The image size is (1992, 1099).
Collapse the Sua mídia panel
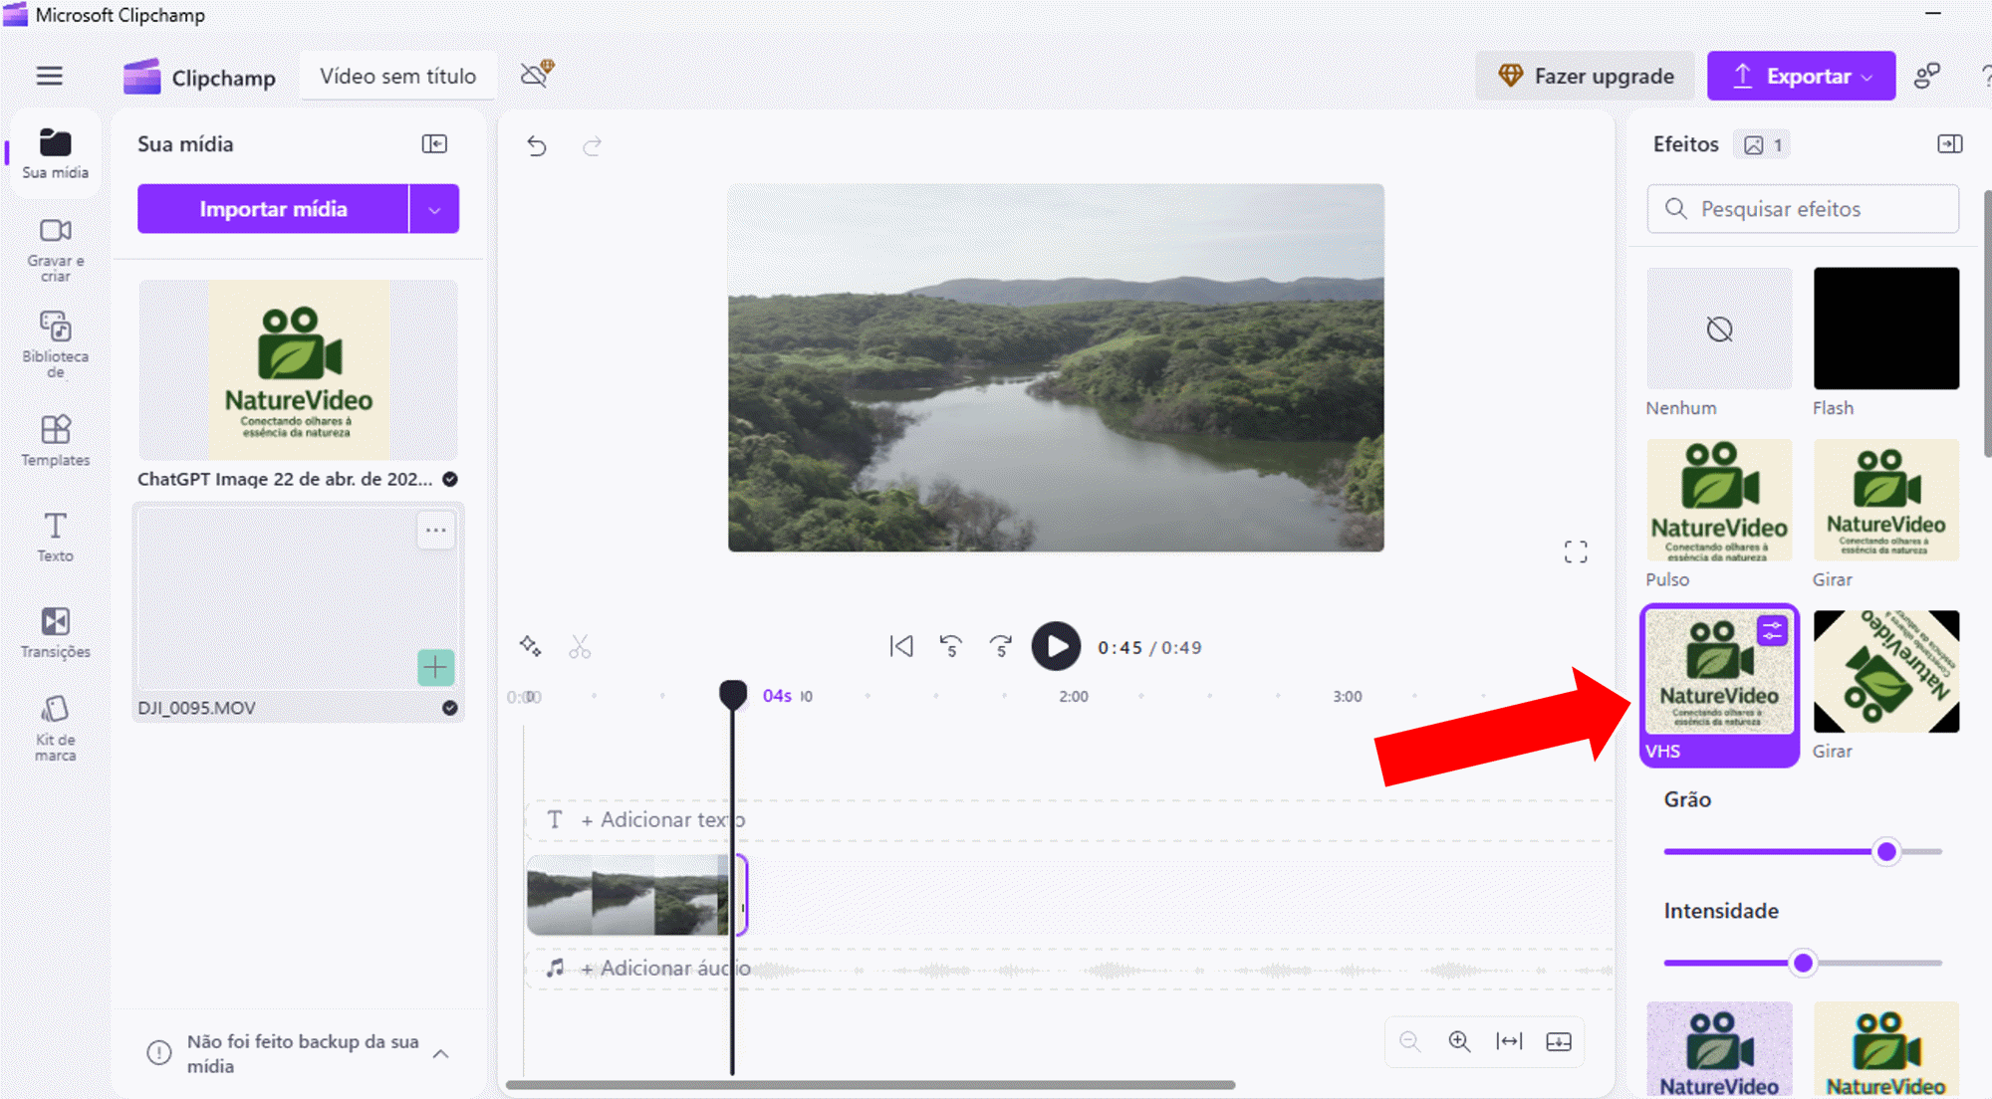[x=434, y=144]
